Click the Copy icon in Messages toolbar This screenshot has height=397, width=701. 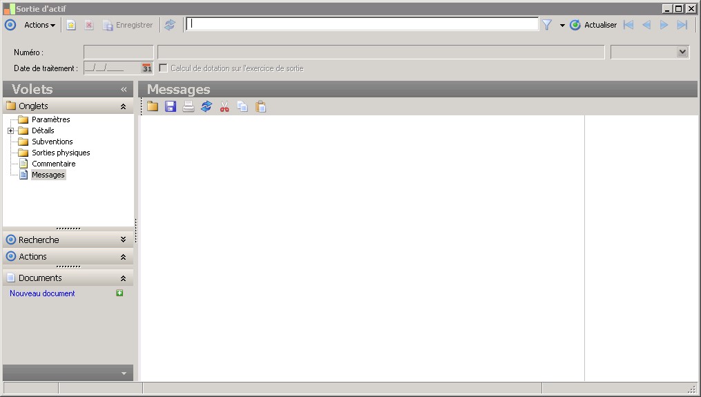tap(242, 106)
